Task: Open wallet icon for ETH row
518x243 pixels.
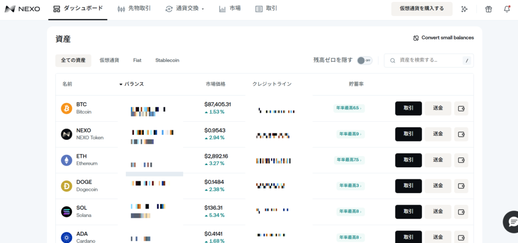Action: [x=461, y=160]
